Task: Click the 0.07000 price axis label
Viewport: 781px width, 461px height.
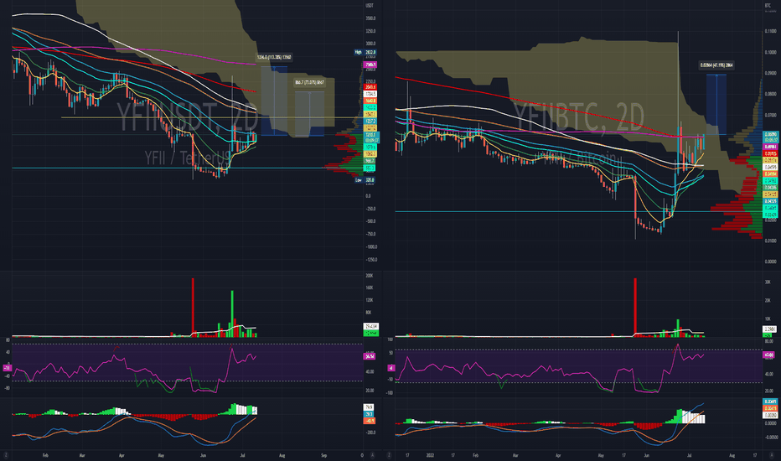Action: coord(770,115)
